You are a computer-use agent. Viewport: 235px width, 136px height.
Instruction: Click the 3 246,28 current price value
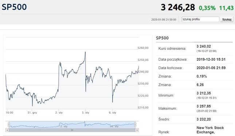[x=178, y=7]
